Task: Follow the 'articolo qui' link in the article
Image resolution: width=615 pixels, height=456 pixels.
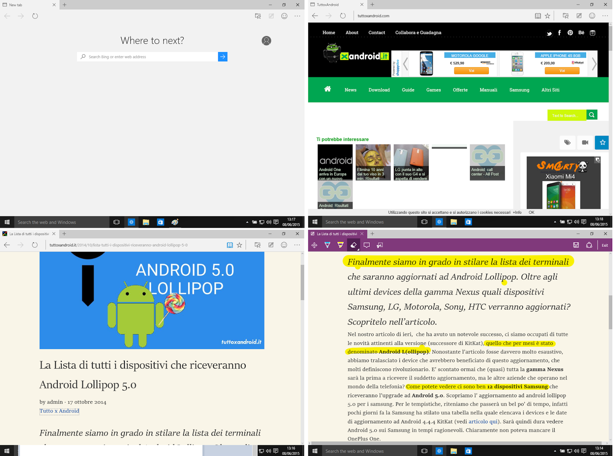Action: (483, 421)
